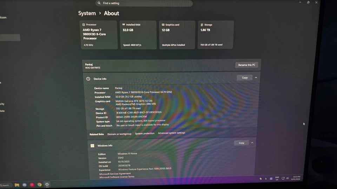Click the Device ID value 3F43FA4E-C391
This screenshot has height=189, width=337.
pyautogui.click(x=139, y=112)
